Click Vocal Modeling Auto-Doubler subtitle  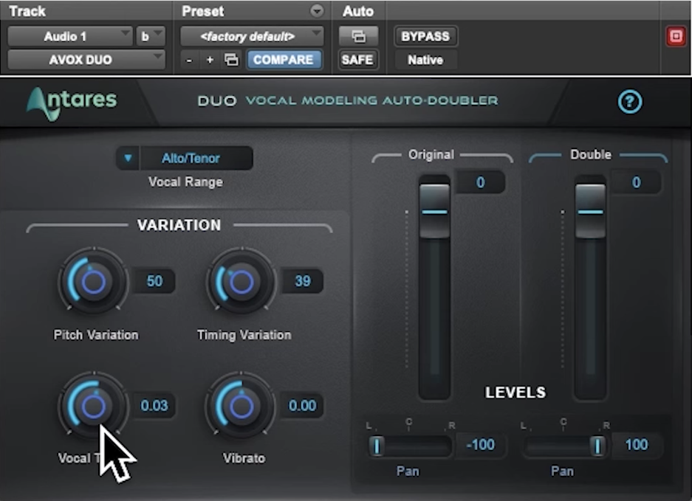[372, 101]
